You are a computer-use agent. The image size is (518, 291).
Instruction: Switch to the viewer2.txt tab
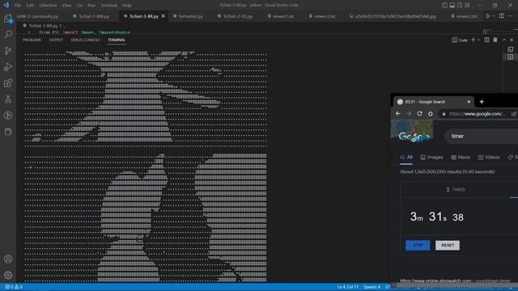pyautogui.click(x=465, y=16)
